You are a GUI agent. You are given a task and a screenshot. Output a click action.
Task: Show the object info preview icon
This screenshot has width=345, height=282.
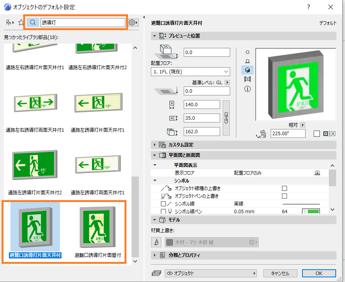point(248,89)
